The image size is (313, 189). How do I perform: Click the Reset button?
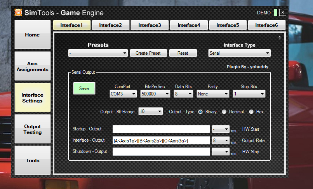pos(183,53)
